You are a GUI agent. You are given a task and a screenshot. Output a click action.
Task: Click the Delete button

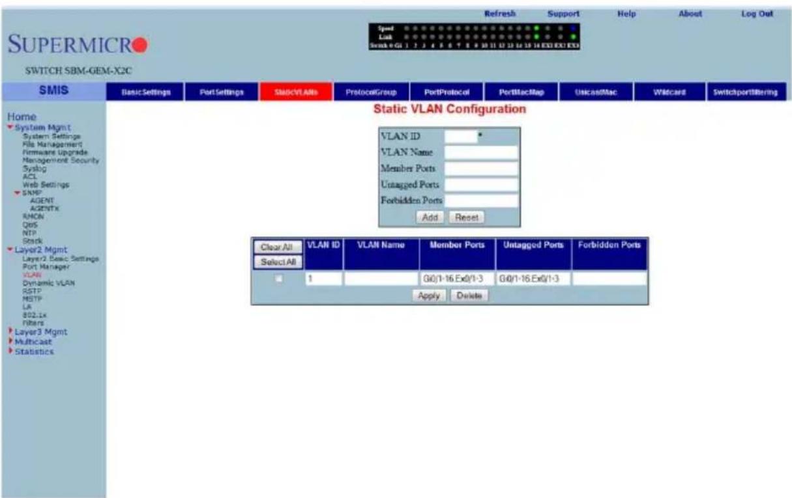pos(468,295)
